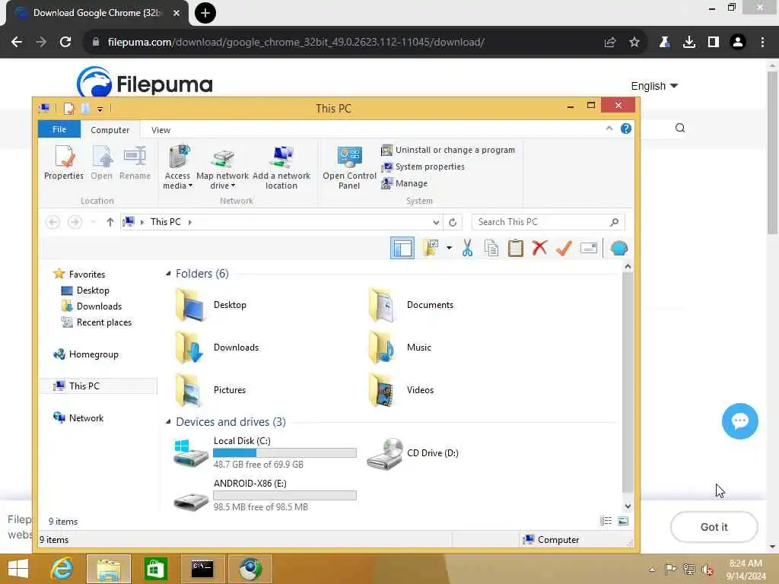Click the Search This PC field
779x584 pixels.
[x=548, y=222]
